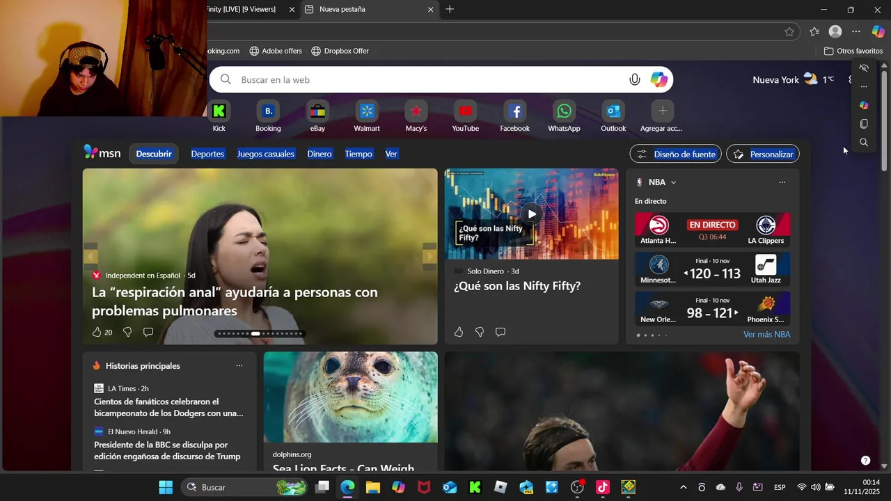This screenshot has width=891, height=501.
Task: Click the sidebar search magnifier icon
Action: pos(864,142)
